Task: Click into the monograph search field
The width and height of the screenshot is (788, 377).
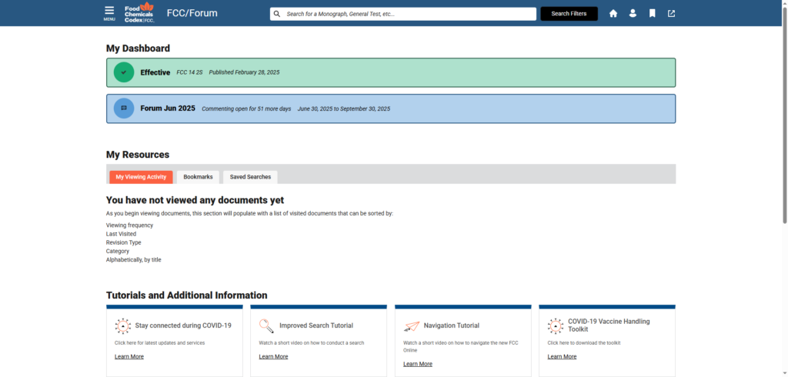Action: click(408, 14)
